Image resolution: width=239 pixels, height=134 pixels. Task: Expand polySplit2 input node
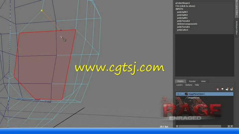pyautogui.click(x=182, y=15)
